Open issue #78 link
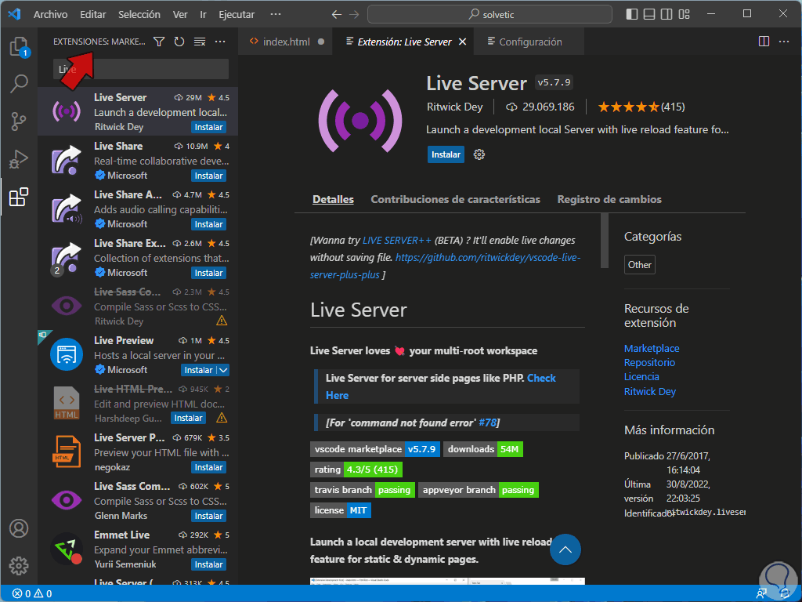This screenshot has width=802, height=602. [487, 422]
